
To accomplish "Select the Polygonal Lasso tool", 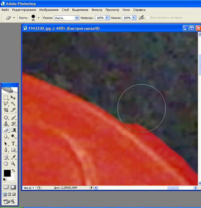I will (6, 103).
